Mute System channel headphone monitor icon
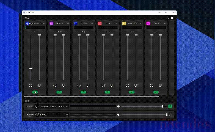The image size is (215, 132). pyautogui.click(x=79, y=86)
